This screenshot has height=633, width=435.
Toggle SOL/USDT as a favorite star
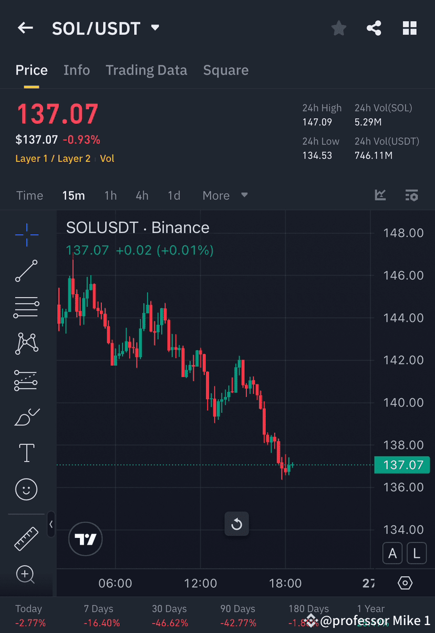point(338,28)
